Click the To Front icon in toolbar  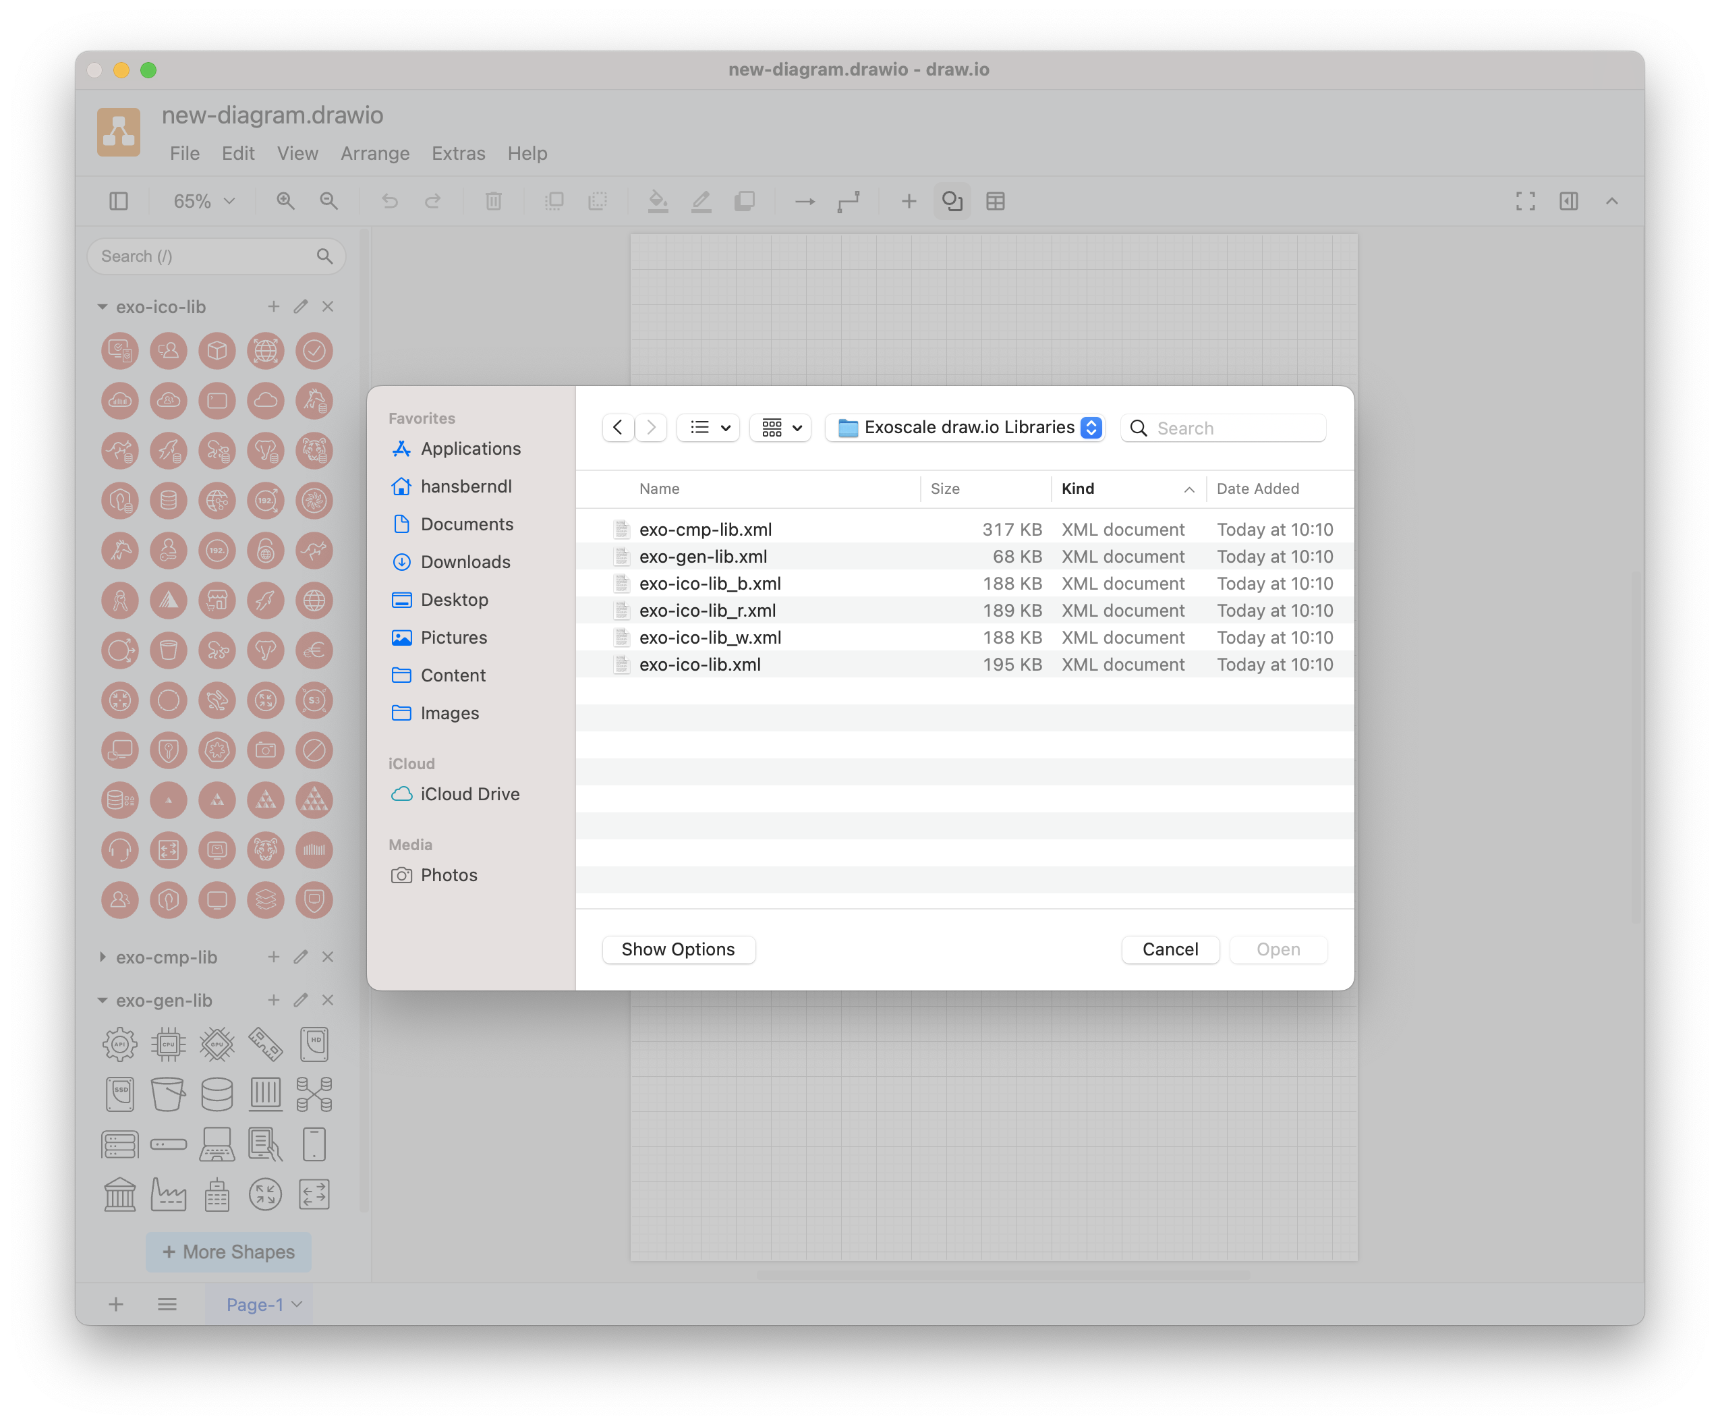554,201
